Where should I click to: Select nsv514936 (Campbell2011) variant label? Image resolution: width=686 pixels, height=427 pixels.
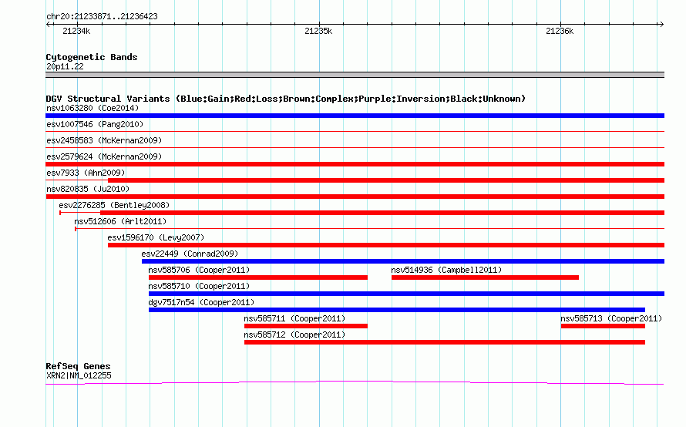click(446, 270)
